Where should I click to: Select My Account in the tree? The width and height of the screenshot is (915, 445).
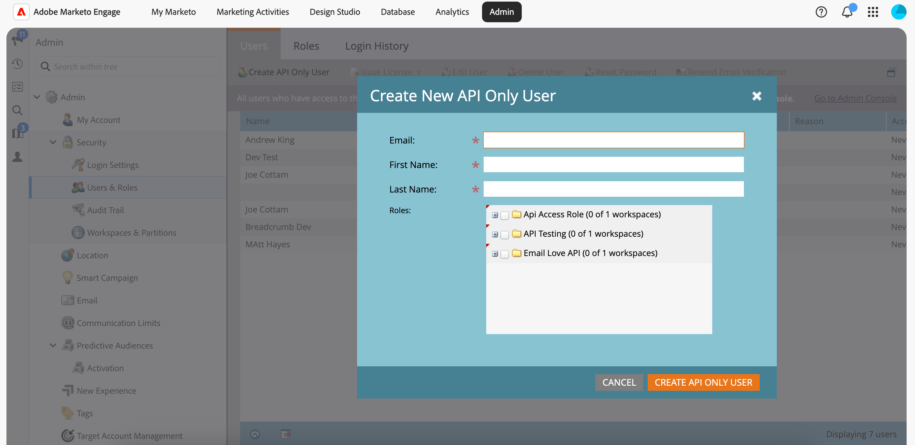(98, 120)
